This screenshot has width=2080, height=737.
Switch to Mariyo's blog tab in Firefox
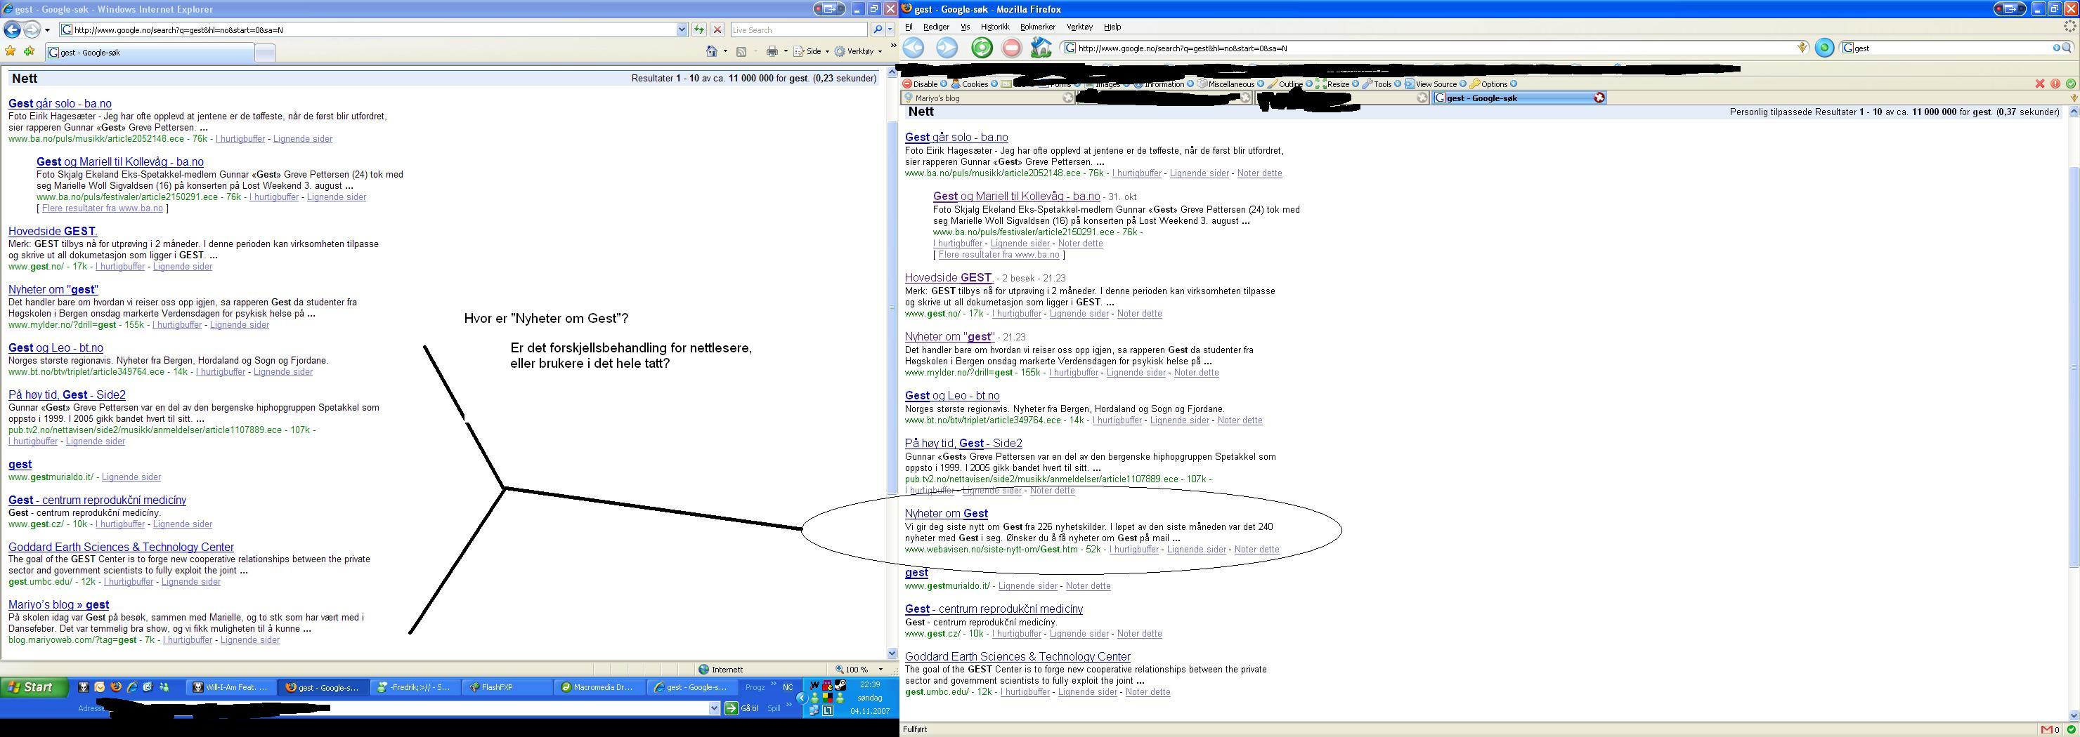click(x=987, y=98)
